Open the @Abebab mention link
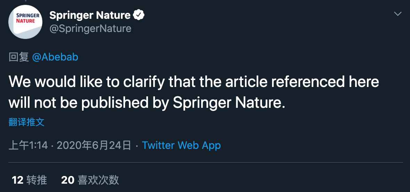The image size is (410, 192). [55, 57]
